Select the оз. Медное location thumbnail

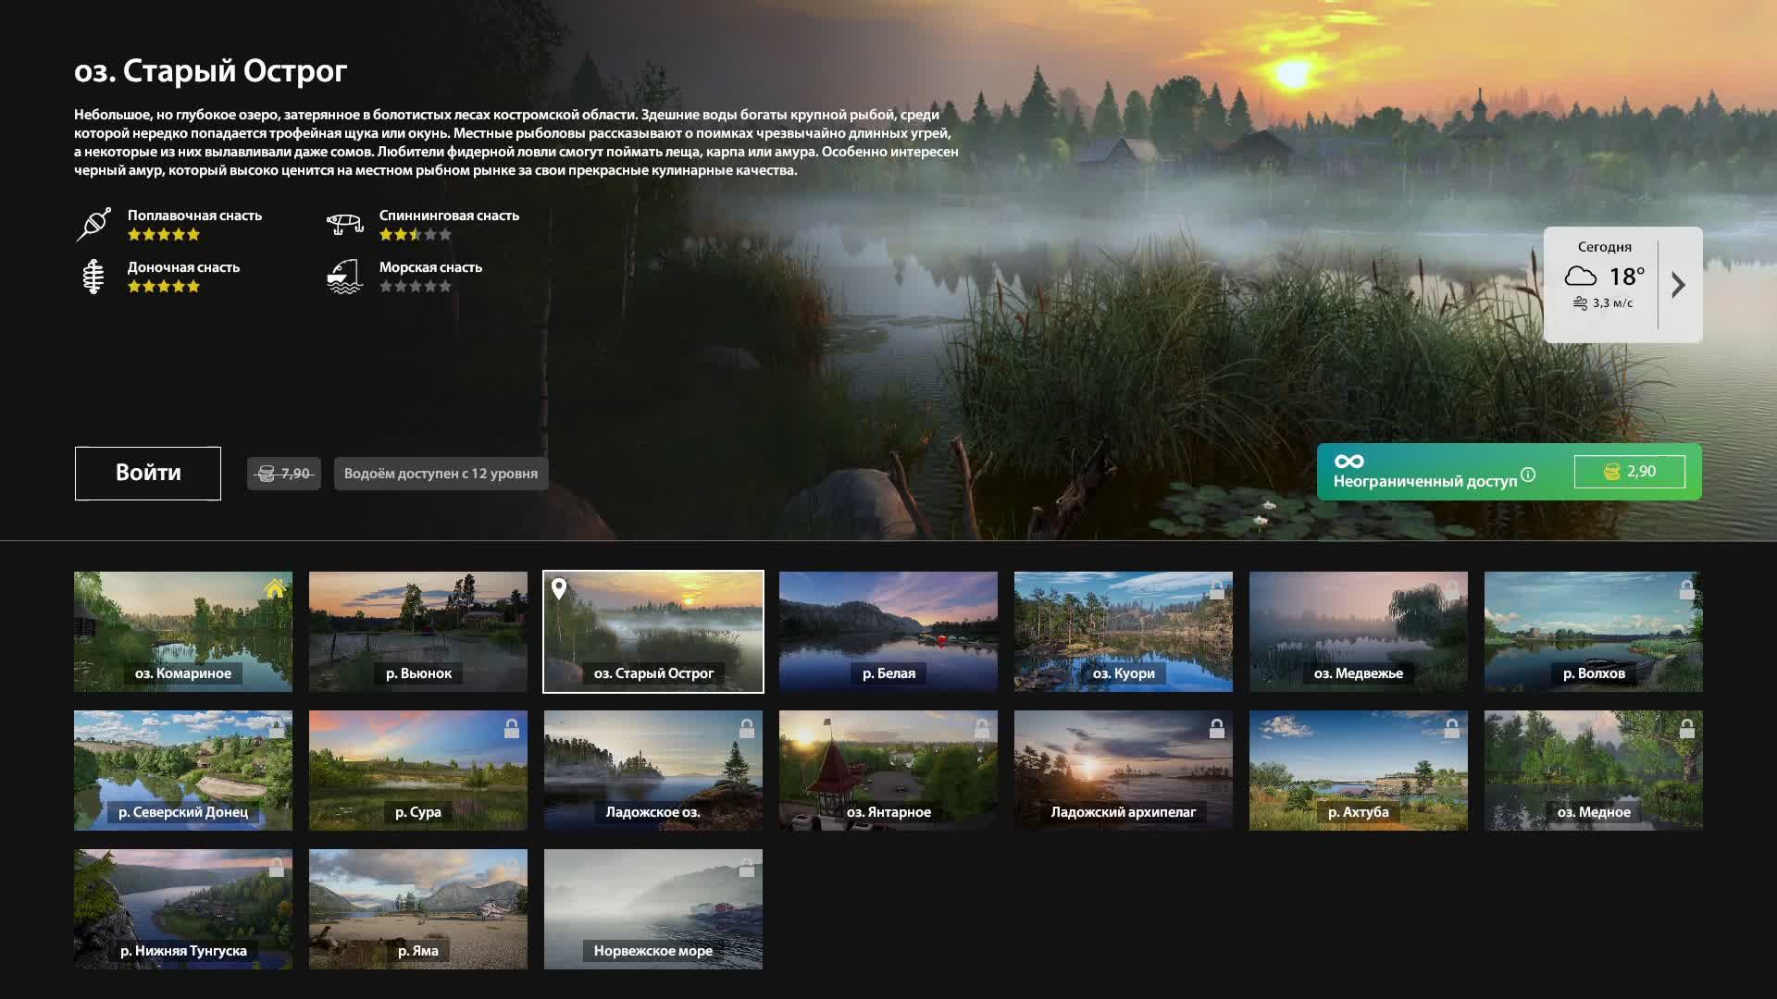pyautogui.click(x=1594, y=771)
